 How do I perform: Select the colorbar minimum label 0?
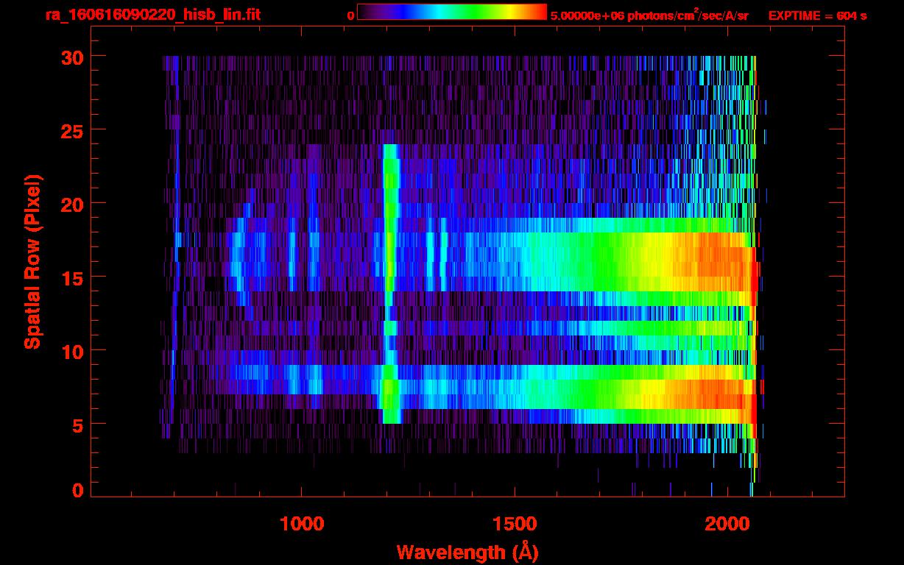pos(350,15)
